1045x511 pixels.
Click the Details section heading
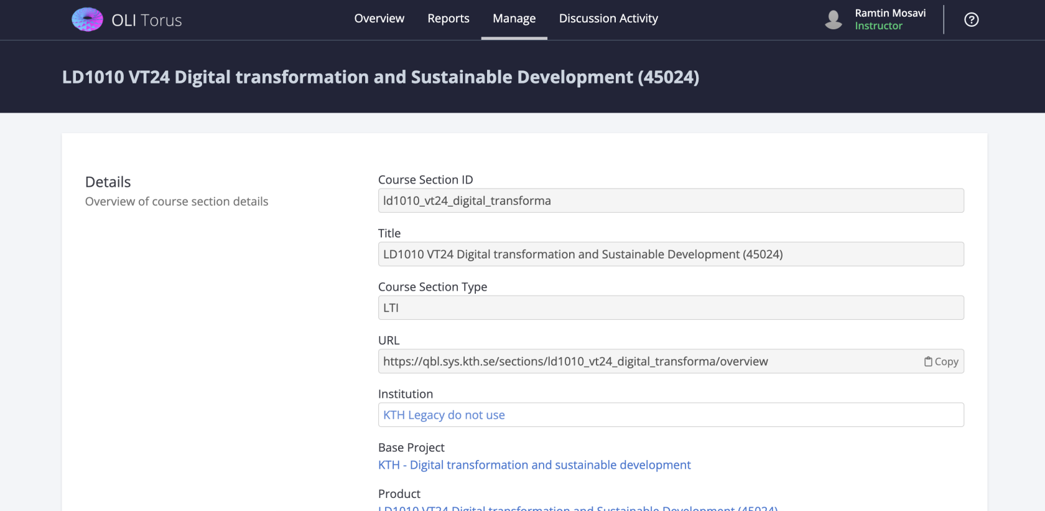point(108,182)
